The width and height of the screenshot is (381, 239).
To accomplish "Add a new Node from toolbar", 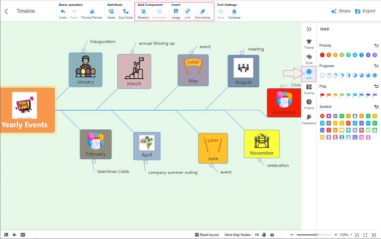I will (x=111, y=11).
